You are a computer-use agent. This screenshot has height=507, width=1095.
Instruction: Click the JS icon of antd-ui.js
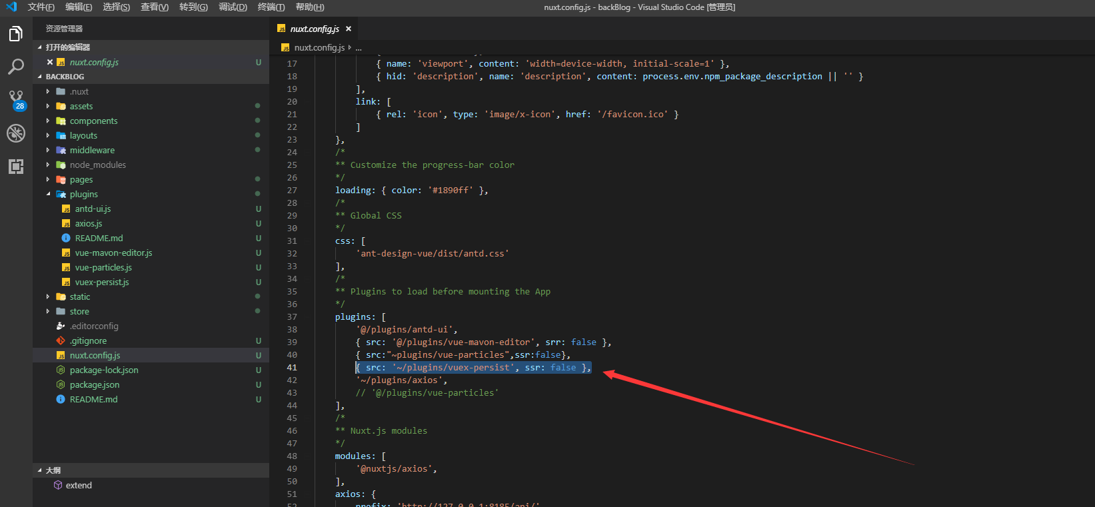point(66,209)
